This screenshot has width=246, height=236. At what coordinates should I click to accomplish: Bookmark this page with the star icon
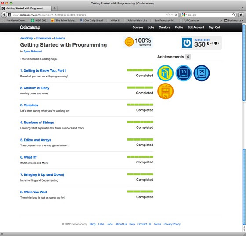[168, 15]
